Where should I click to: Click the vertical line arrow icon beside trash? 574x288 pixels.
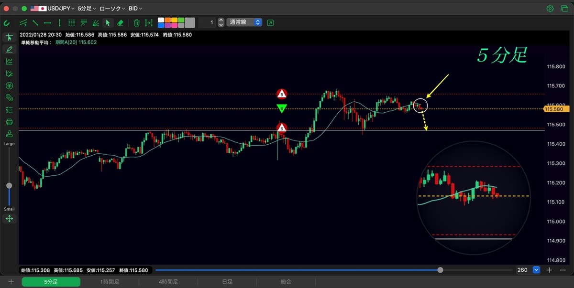[149, 22]
